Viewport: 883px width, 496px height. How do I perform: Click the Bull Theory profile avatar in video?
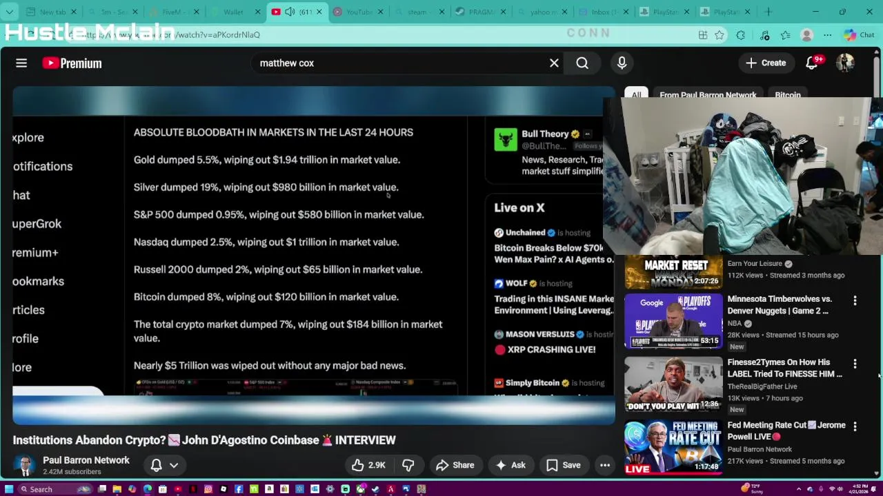click(x=506, y=139)
